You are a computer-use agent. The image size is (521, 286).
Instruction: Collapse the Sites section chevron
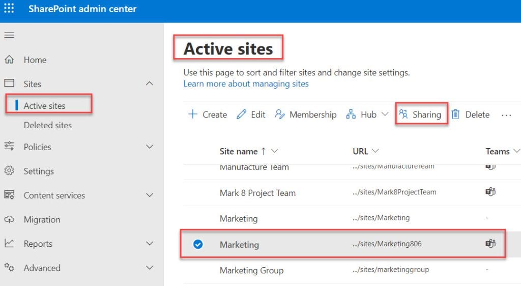(x=150, y=83)
